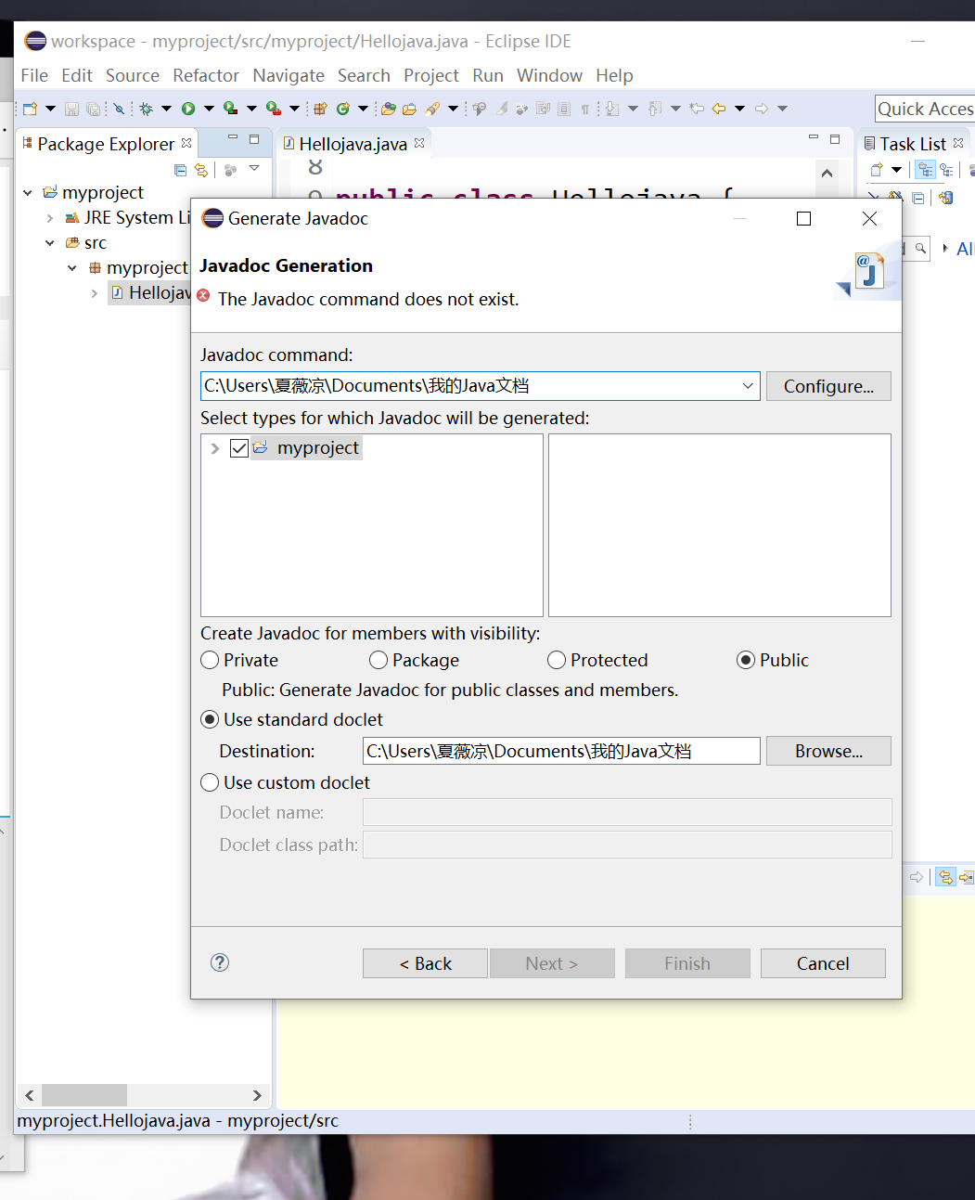Open the Refactor menu
975x1200 pixels.
pyautogui.click(x=206, y=75)
